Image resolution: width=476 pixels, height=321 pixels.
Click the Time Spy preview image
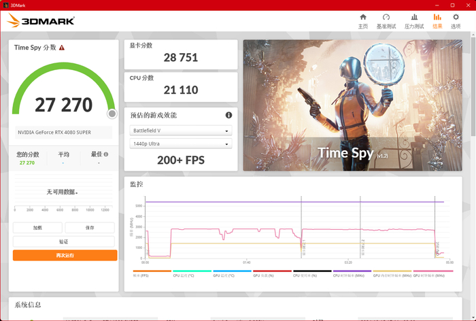352,105
